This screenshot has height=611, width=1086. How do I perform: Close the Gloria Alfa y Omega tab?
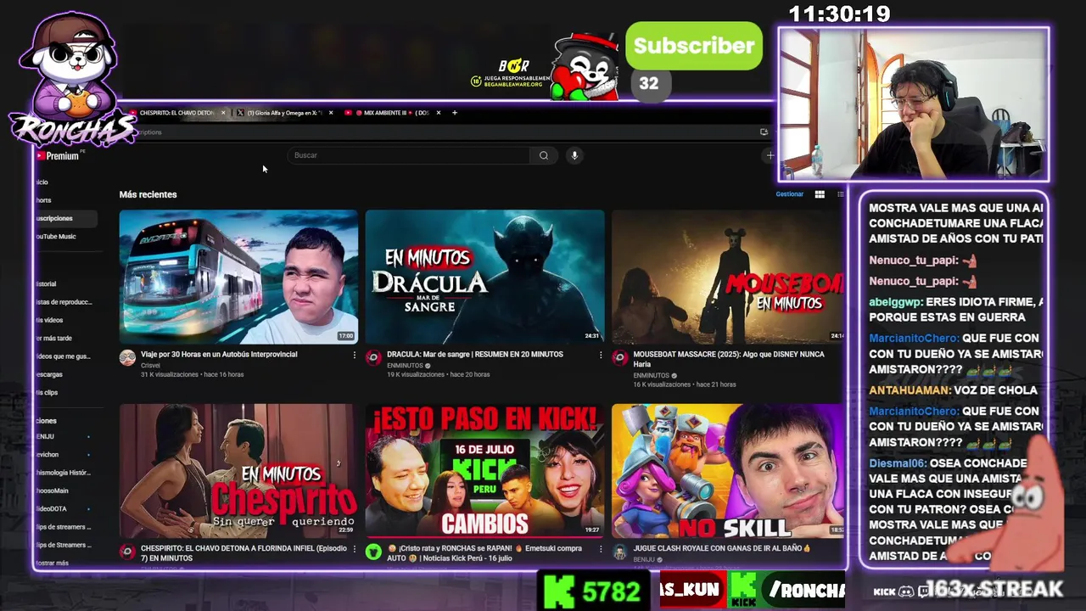click(331, 113)
